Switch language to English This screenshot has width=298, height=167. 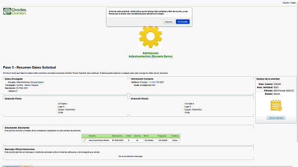coord(293,3)
